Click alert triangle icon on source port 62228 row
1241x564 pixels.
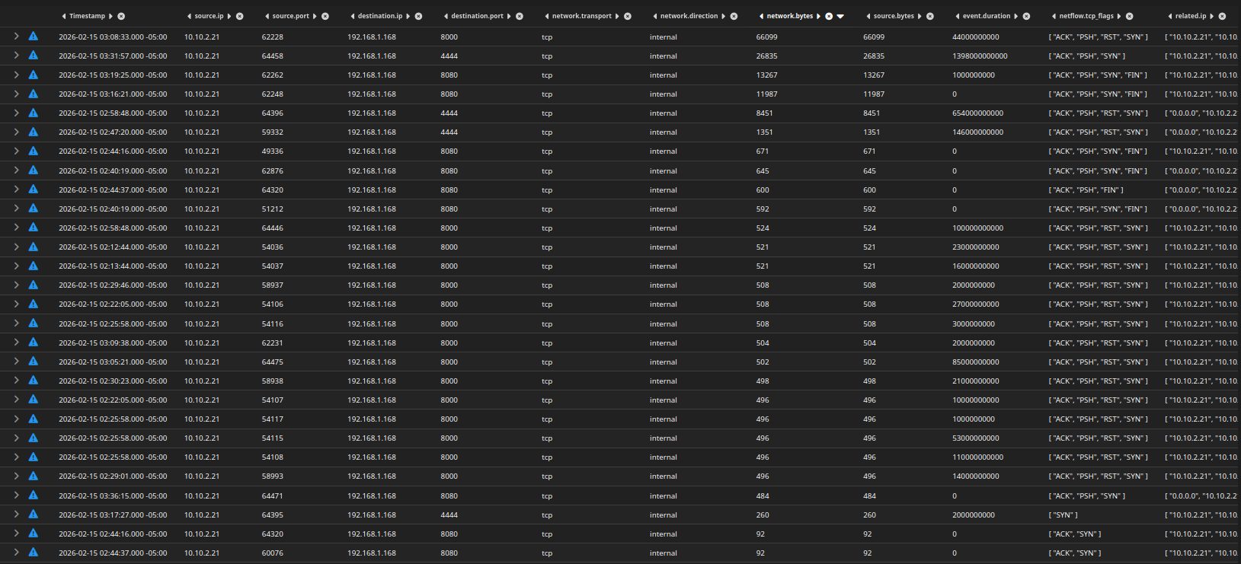tap(33, 37)
